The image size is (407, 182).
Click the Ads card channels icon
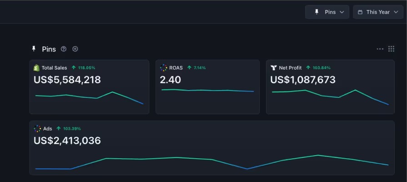(37, 129)
